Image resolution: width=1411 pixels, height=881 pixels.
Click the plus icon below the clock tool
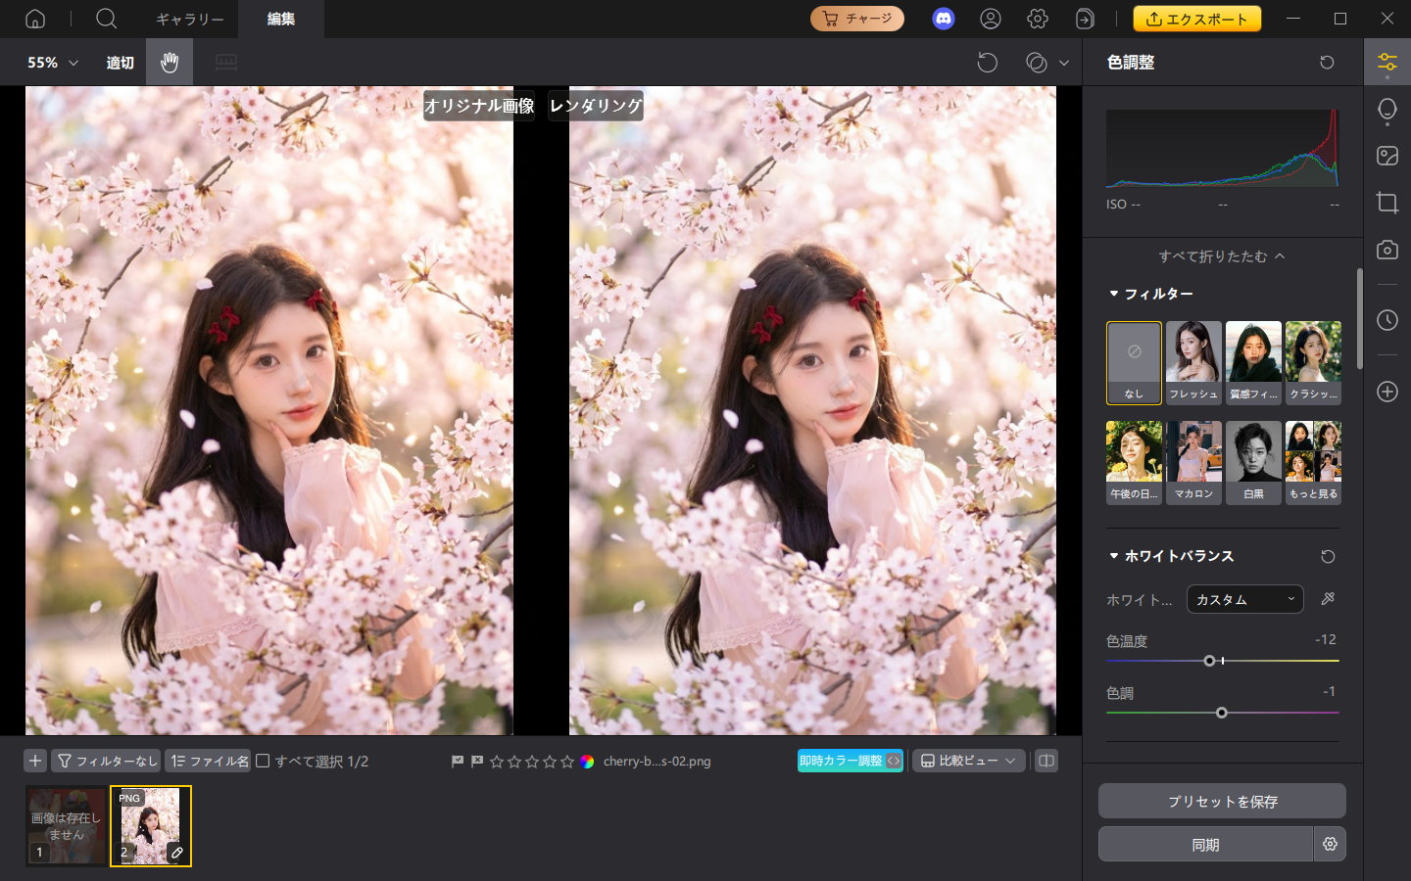(x=1387, y=392)
